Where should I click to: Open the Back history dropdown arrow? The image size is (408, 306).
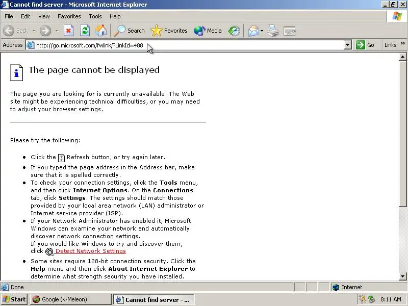pos(34,31)
